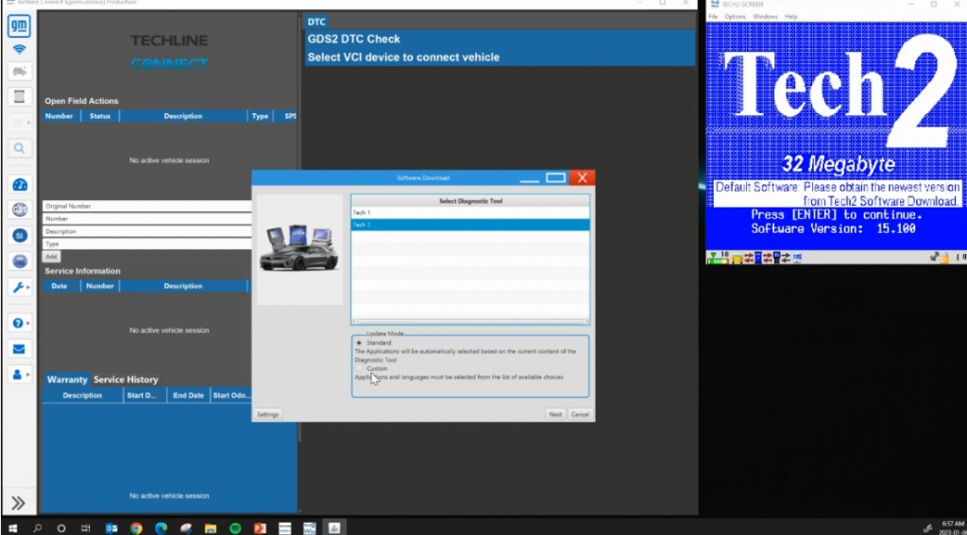Click Next in Software Download dialog

(x=555, y=414)
